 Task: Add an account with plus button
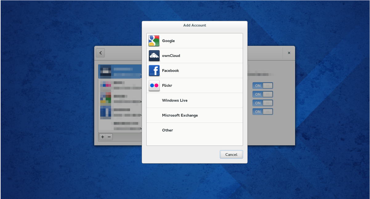point(103,137)
